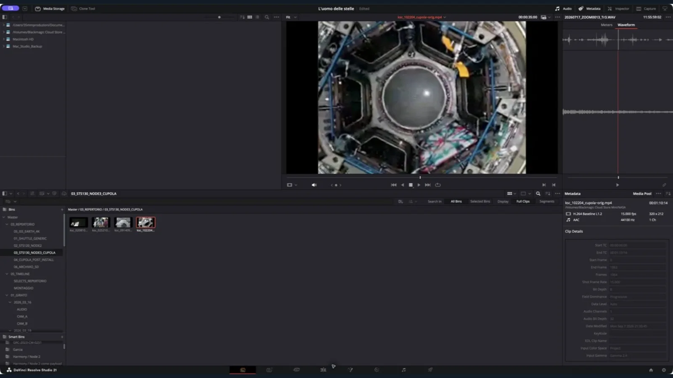Switch to the Deliver page rocket icon
Image resolution: width=673 pixels, height=378 pixels.
pos(430,370)
